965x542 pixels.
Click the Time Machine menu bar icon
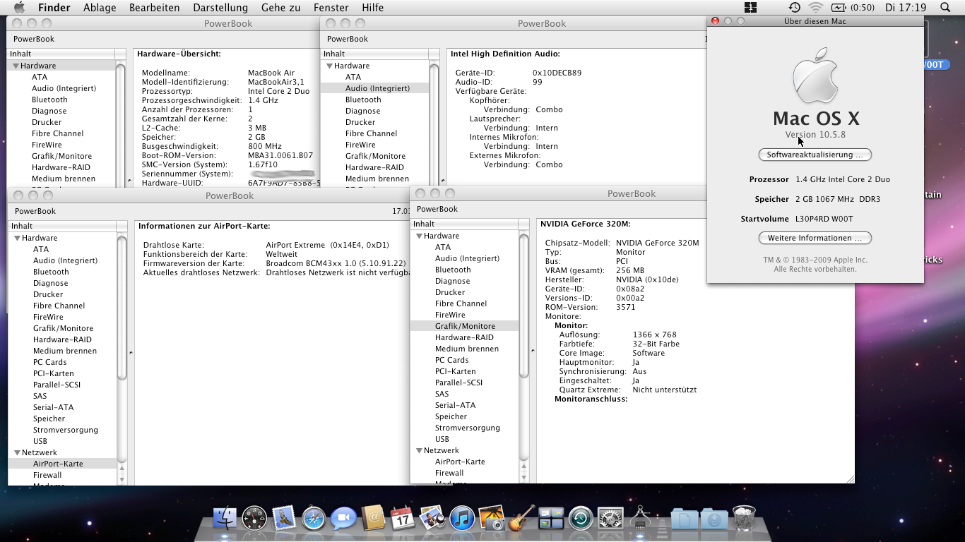(x=795, y=7)
